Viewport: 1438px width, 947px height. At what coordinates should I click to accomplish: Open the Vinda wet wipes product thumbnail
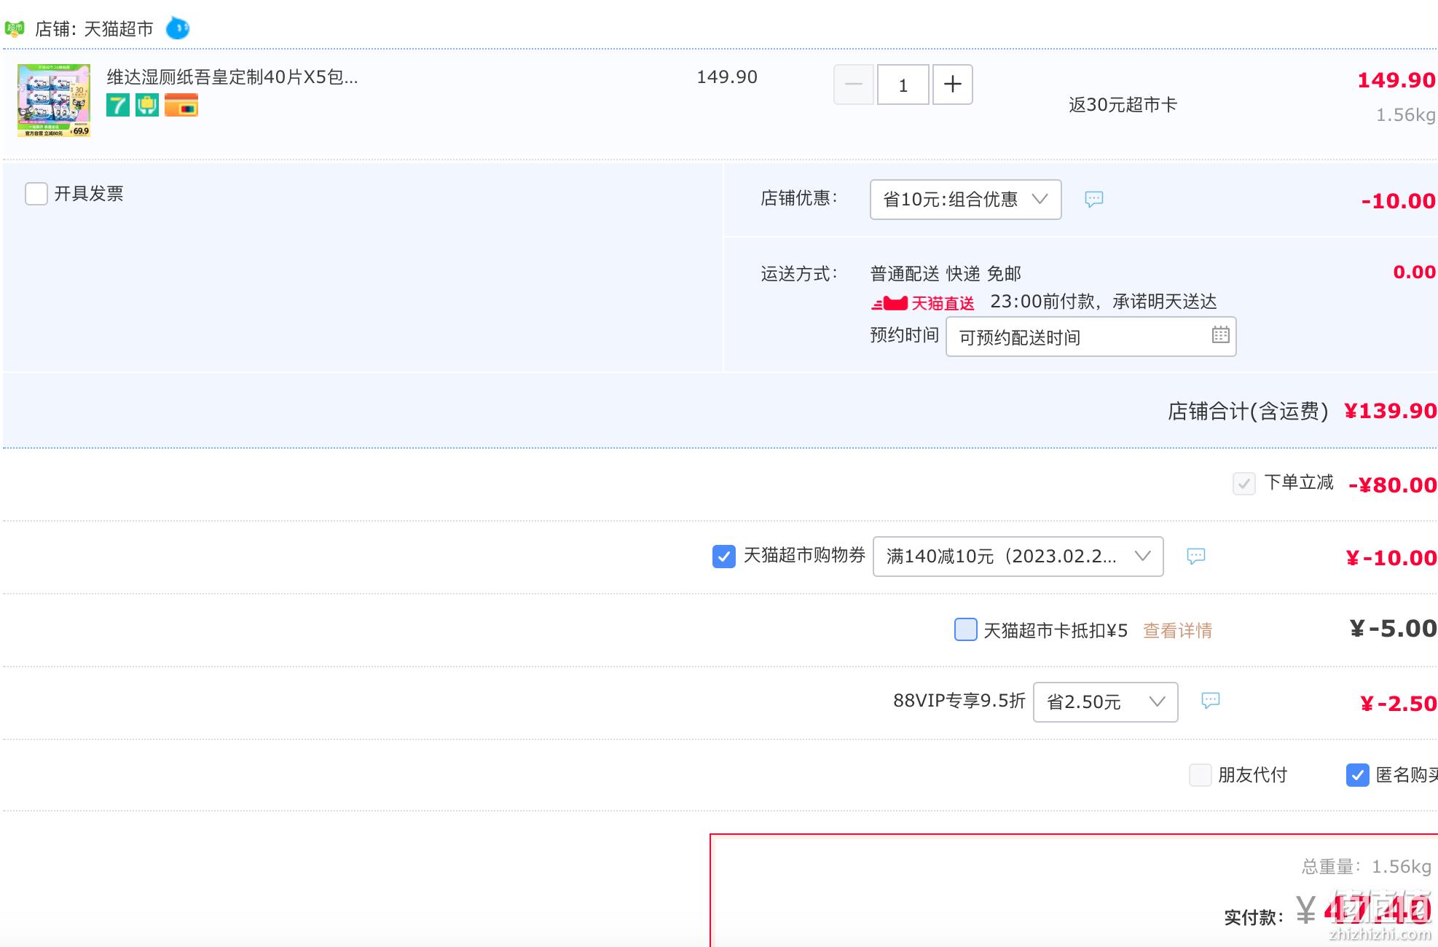coord(54,101)
